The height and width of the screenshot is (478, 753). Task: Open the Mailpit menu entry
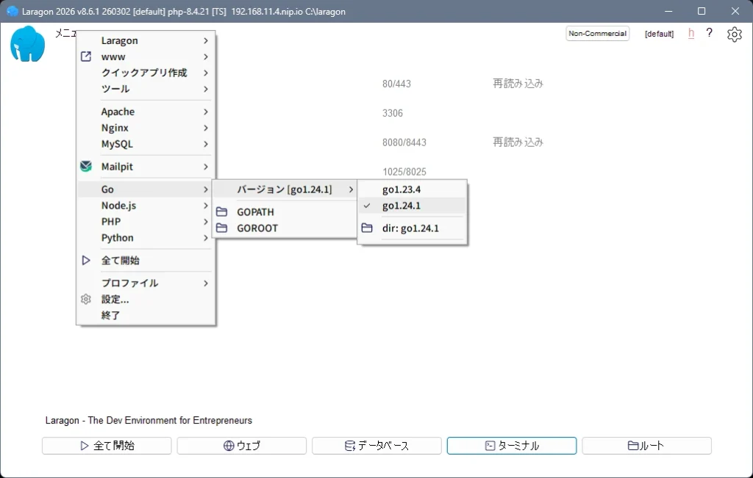(x=145, y=167)
